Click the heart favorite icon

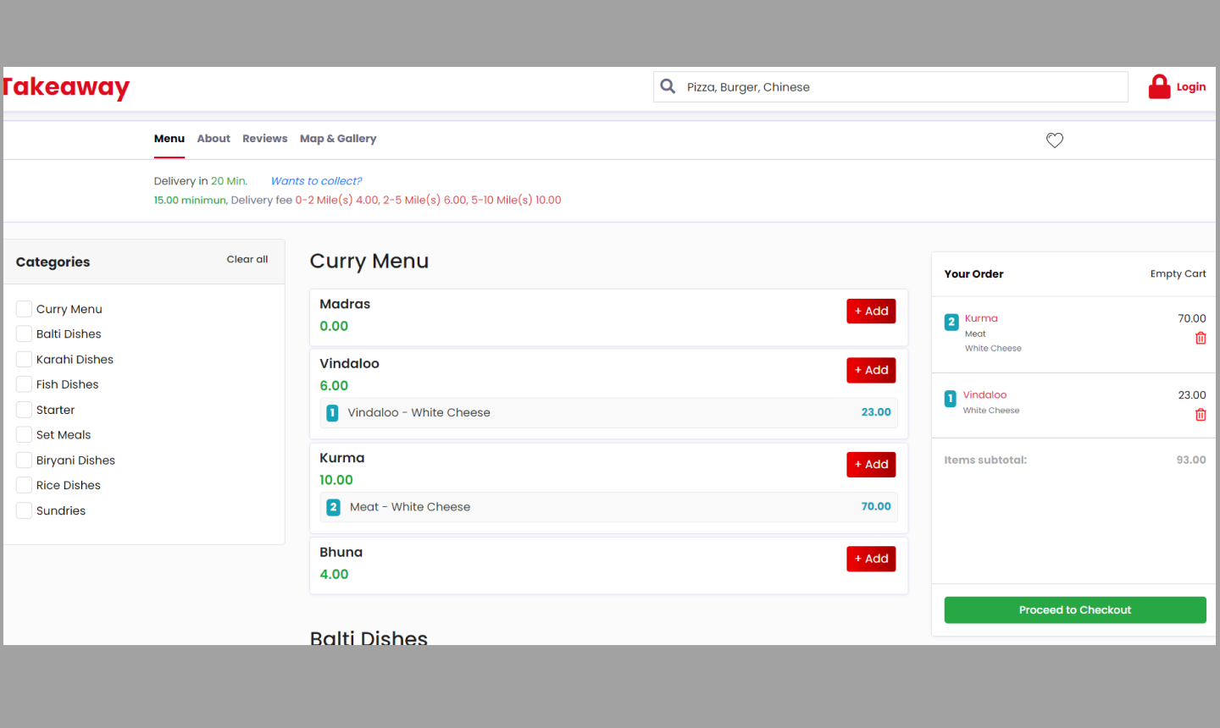[x=1054, y=141]
